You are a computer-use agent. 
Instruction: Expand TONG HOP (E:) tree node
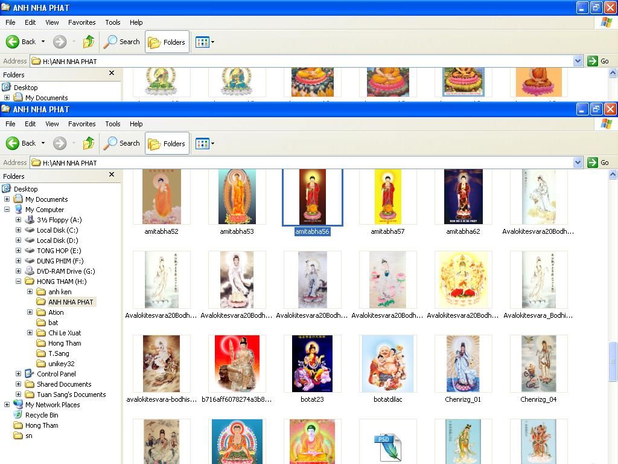(x=18, y=251)
